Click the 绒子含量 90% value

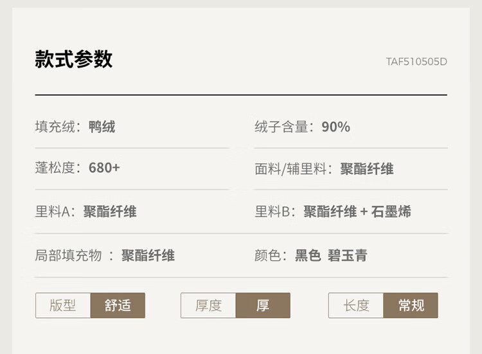point(335,127)
